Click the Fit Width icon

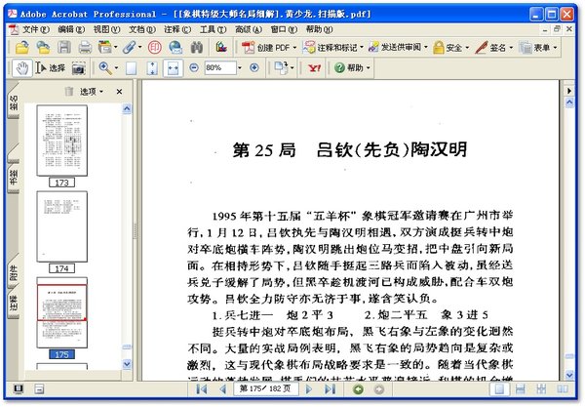click(173, 68)
